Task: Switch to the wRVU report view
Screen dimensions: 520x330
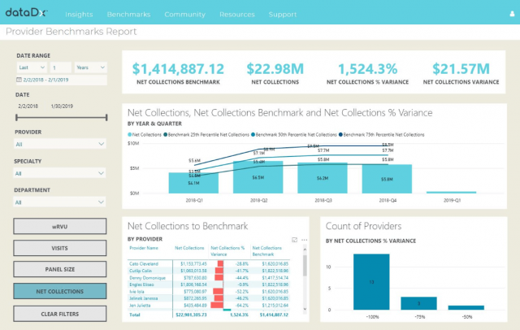Action: click(60, 227)
